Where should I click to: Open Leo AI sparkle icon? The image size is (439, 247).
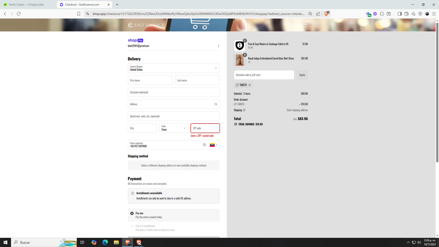coord(413,14)
